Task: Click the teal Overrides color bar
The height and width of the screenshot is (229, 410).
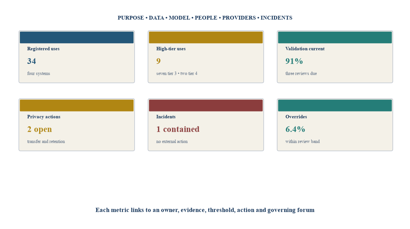Action: click(x=335, y=105)
